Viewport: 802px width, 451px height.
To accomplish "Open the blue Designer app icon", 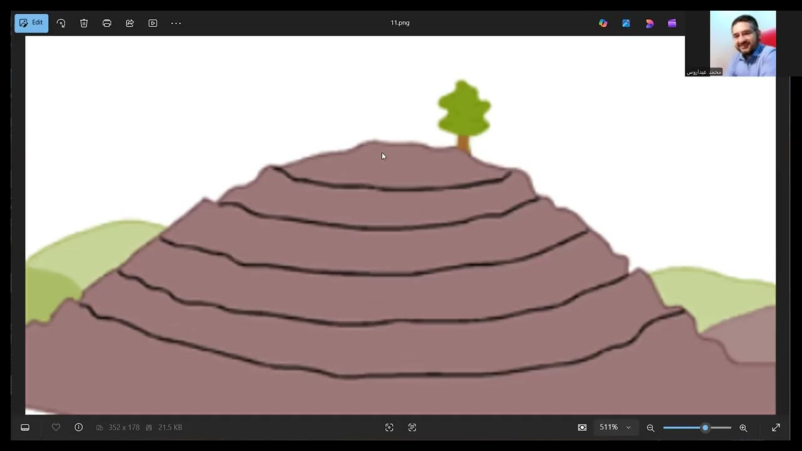I will click(626, 23).
